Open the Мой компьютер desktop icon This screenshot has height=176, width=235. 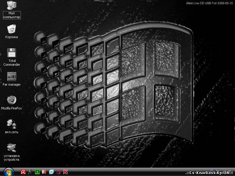[11, 5]
